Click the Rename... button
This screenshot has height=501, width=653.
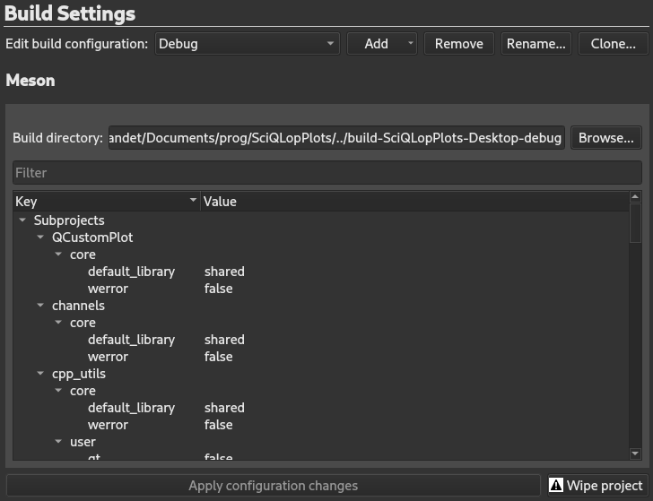tap(535, 43)
